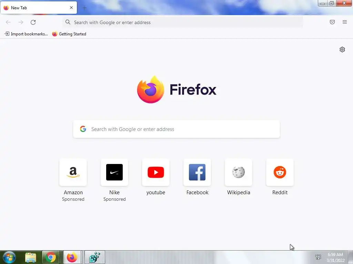Click the Forward navigation arrow
This screenshot has width=353, height=264.
(x=21, y=22)
